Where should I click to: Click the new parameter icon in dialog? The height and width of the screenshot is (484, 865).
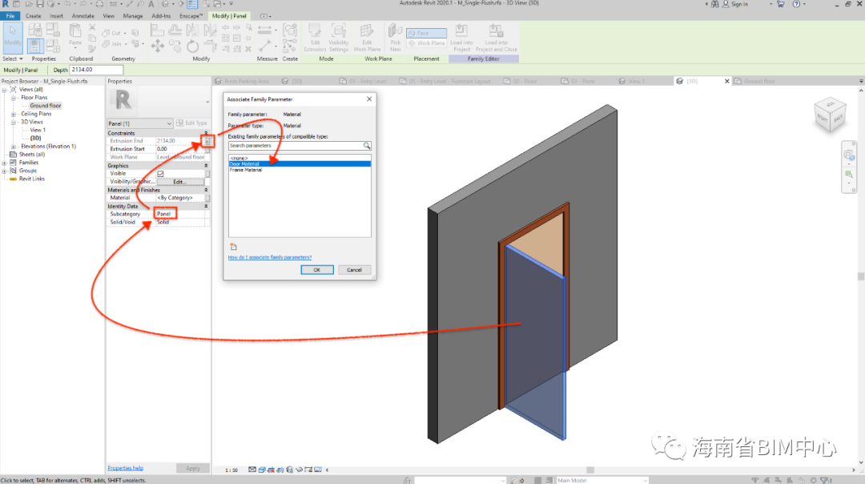pyautogui.click(x=231, y=246)
